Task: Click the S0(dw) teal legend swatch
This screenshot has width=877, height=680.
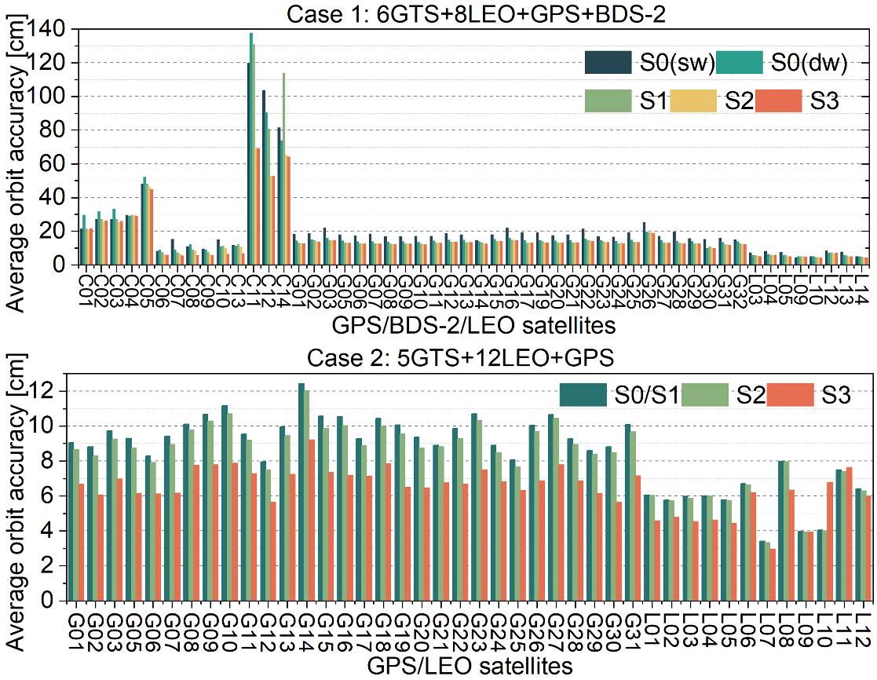Action: [740, 62]
